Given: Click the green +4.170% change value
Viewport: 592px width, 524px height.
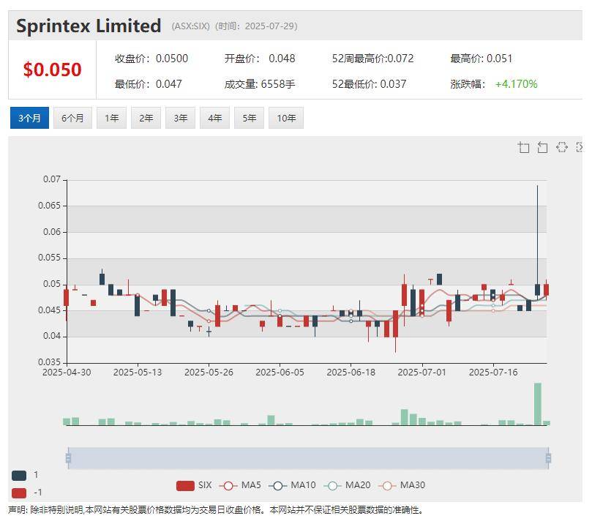Looking at the screenshot, I should tap(516, 84).
